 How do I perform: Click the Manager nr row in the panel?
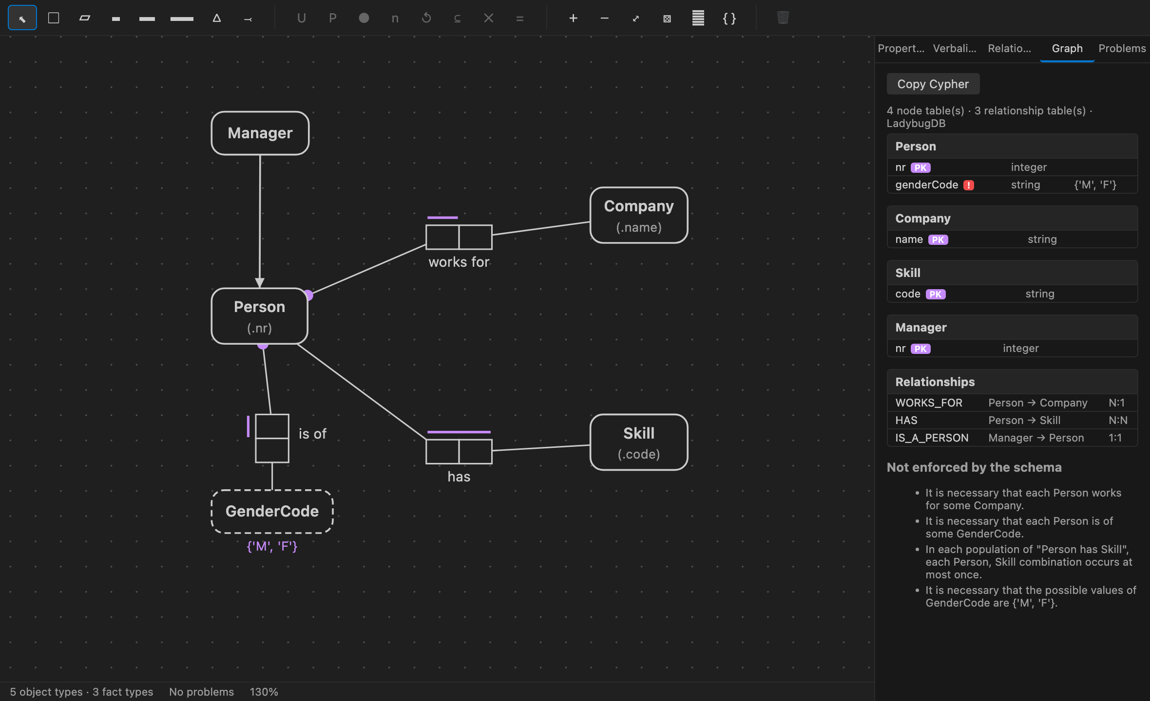point(1013,348)
